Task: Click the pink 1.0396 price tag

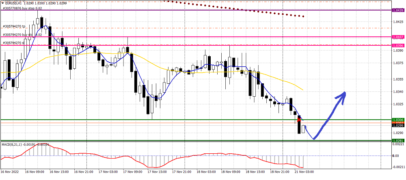Action: (398, 45)
